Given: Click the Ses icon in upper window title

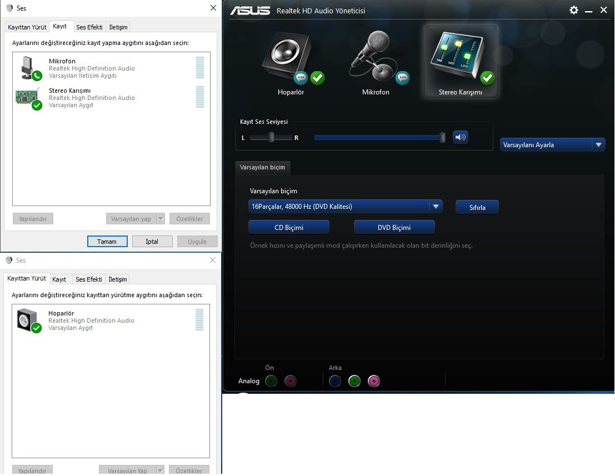Looking at the screenshot, I should [x=9, y=8].
